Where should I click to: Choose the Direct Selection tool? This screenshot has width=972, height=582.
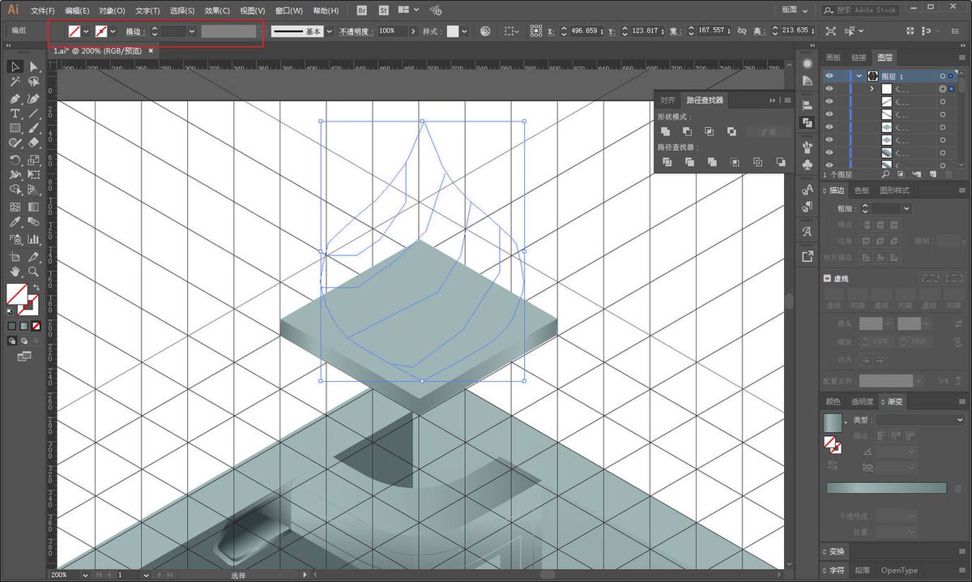point(33,66)
